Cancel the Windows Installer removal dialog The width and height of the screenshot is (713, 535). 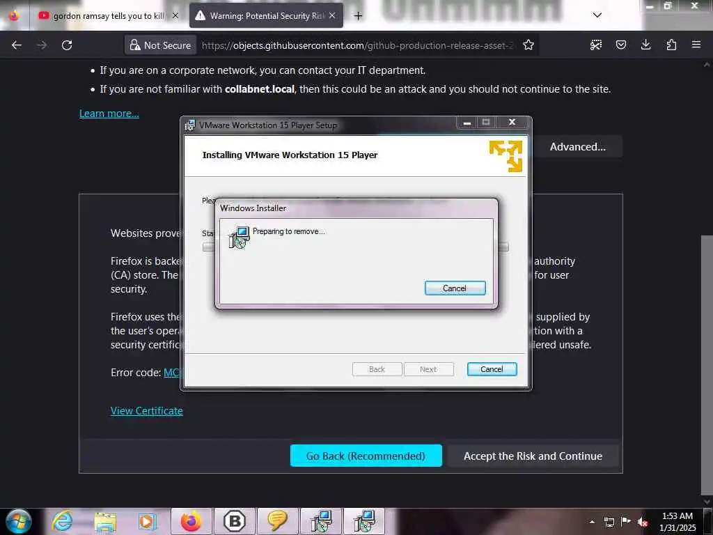[455, 288]
